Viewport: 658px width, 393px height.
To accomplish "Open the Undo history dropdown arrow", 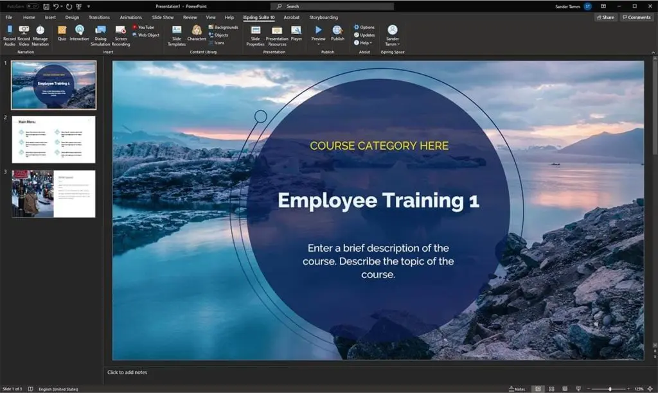I will (x=62, y=6).
